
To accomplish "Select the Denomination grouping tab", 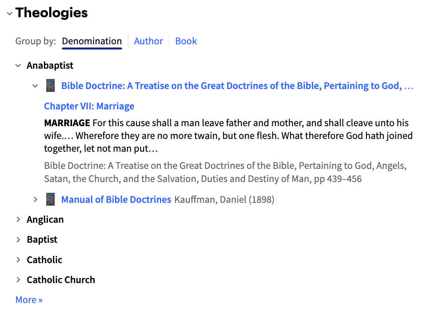I will [92, 41].
